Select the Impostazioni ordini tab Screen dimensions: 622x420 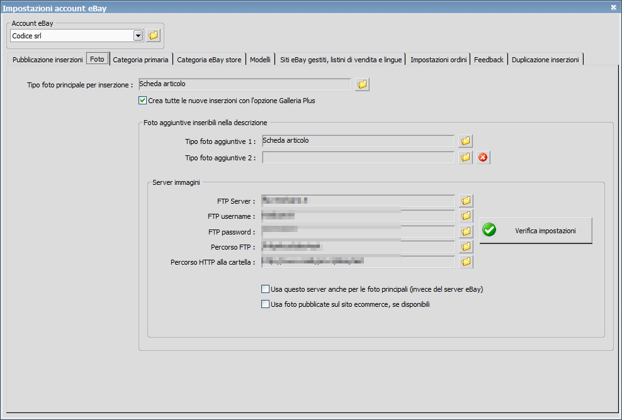tap(438, 60)
